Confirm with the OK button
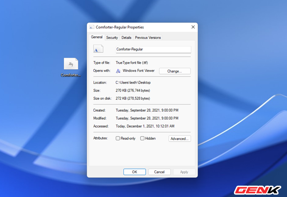The width and height of the screenshot is (287, 197). (135, 172)
